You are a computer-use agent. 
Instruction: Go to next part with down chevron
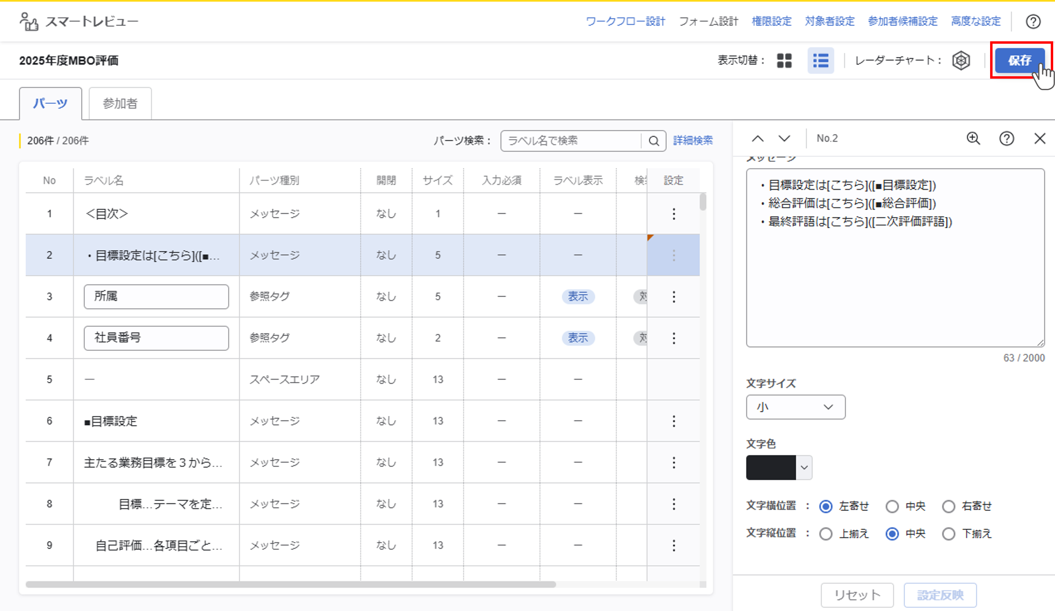[784, 138]
